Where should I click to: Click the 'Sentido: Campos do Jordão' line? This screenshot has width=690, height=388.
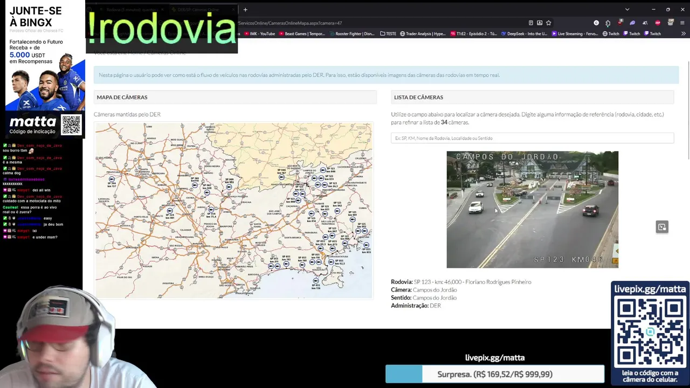[424, 297]
